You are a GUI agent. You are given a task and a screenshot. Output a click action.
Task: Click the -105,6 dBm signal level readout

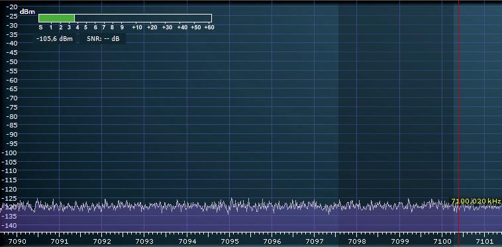click(x=54, y=39)
